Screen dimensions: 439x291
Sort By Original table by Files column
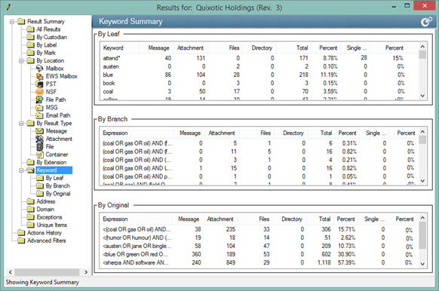(254, 219)
